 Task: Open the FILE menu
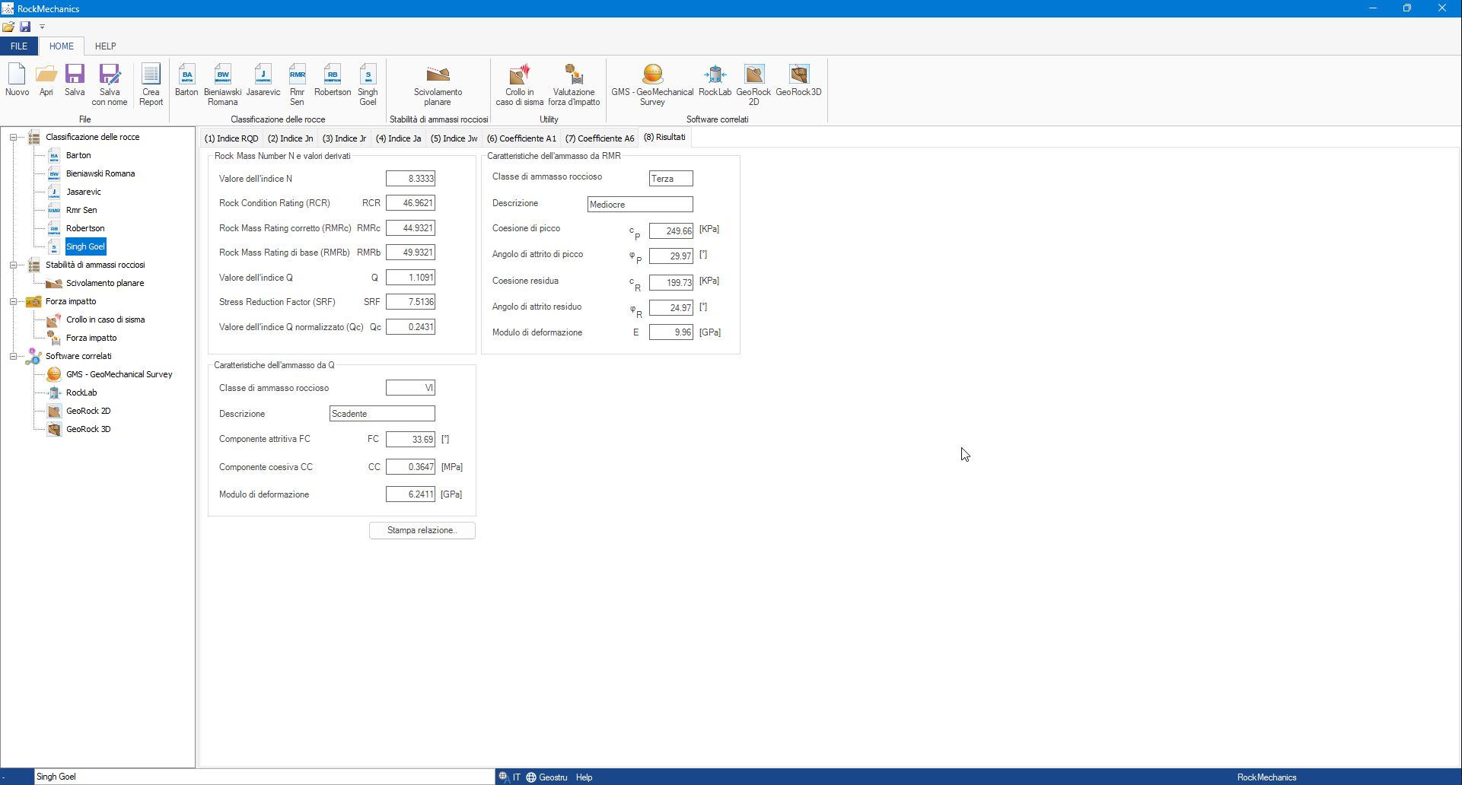[x=19, y=46]
